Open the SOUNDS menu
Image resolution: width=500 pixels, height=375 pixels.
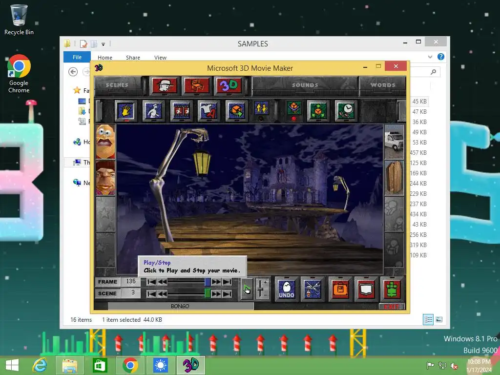[305, 85]
